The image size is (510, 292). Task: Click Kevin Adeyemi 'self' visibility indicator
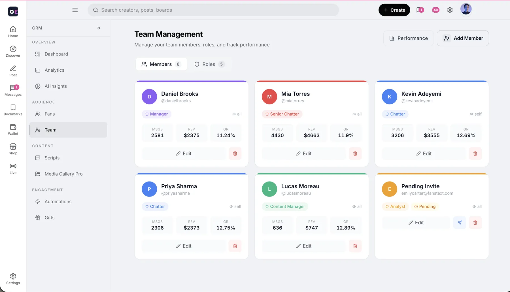475,114
